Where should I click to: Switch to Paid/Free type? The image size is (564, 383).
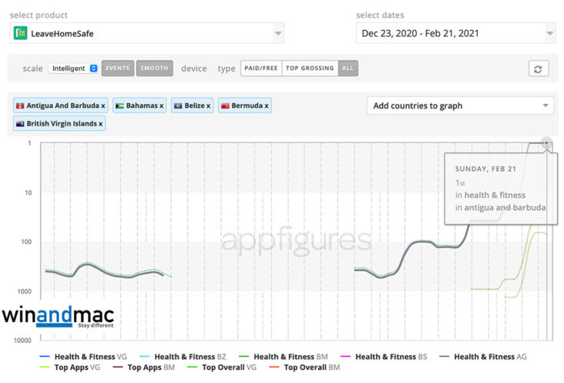pyautogui.click(x=261, y=69)
